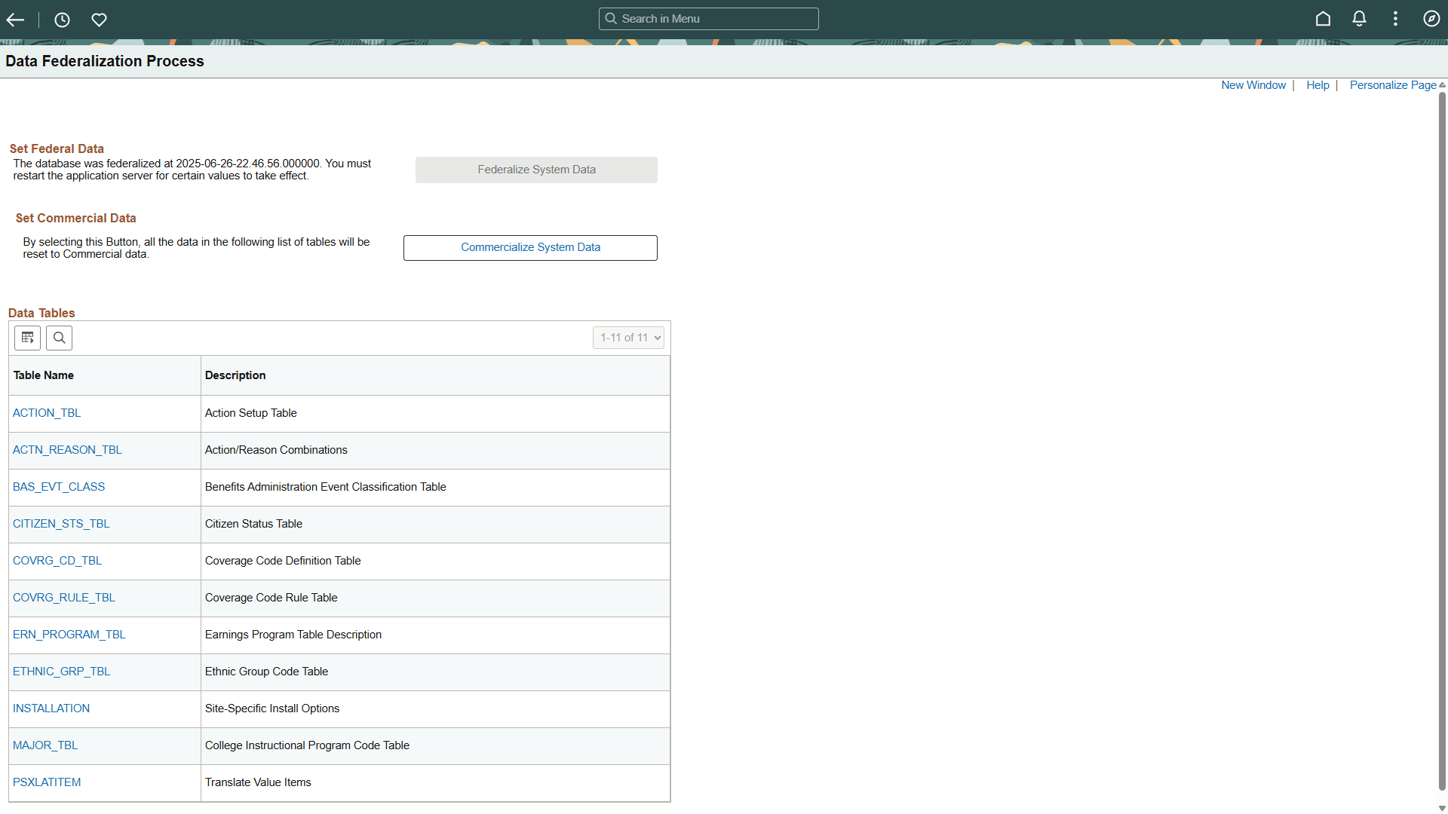The height and width of the screenshot is (814, 1448).
Task: Click the back arrow icon
Action: 15,20
